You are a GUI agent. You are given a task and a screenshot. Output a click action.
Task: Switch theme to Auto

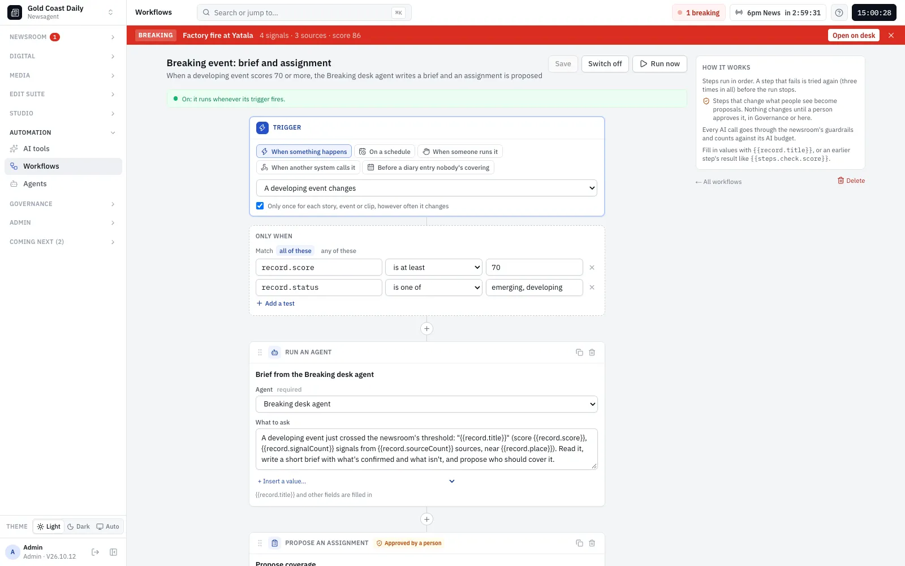click(108, 526)
